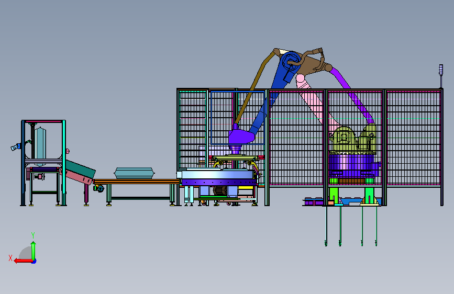454x294 pixels.
Task: Click the rightmost safety fence mesh panel
Action: click(x=413, y=138)
